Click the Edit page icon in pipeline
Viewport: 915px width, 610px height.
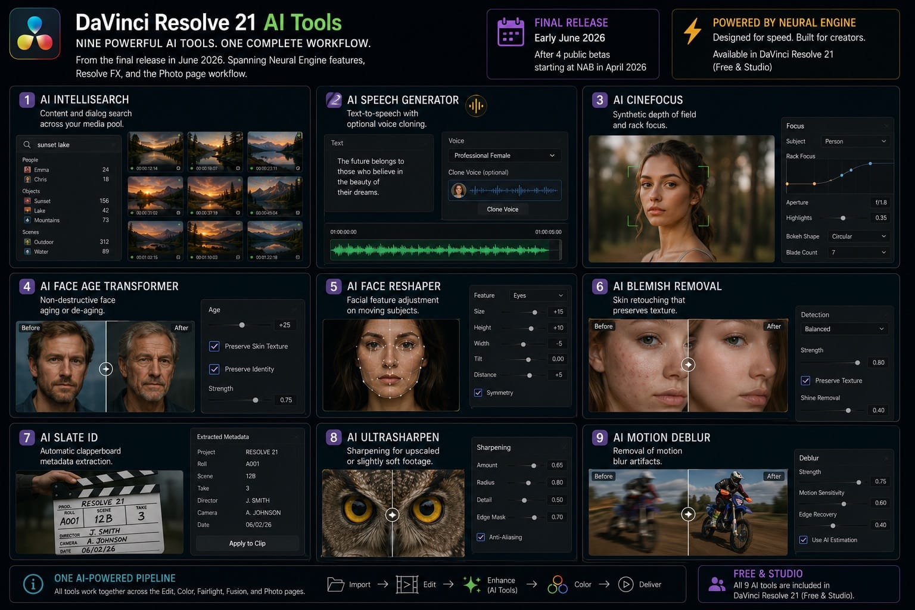(x=407, y=584)
